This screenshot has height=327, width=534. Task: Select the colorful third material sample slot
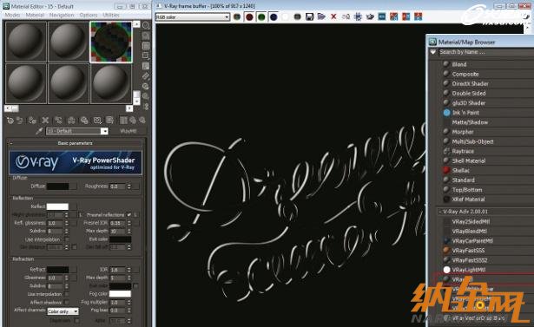(x=111, y=43)
